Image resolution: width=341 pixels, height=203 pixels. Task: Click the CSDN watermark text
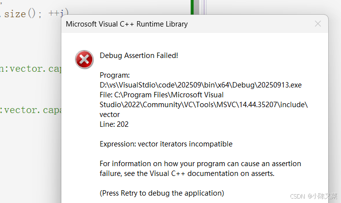point(312,196)
